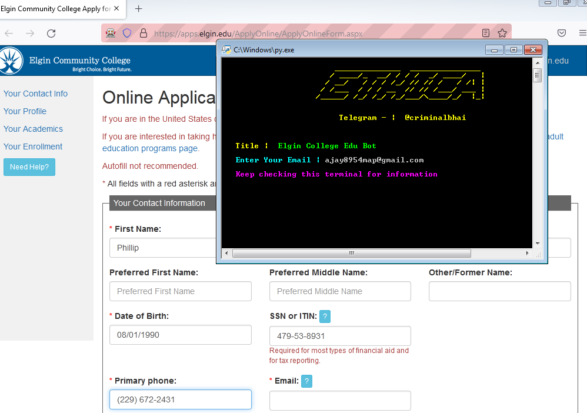Click the tracking protection shield icon
This screenshot has width=587, height=413.
127,33
